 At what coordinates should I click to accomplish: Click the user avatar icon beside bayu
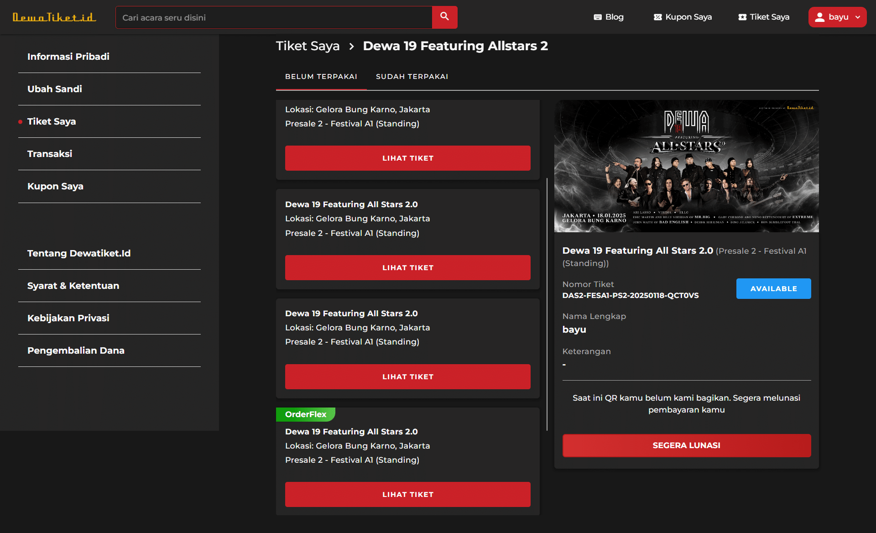click(820, 17)
